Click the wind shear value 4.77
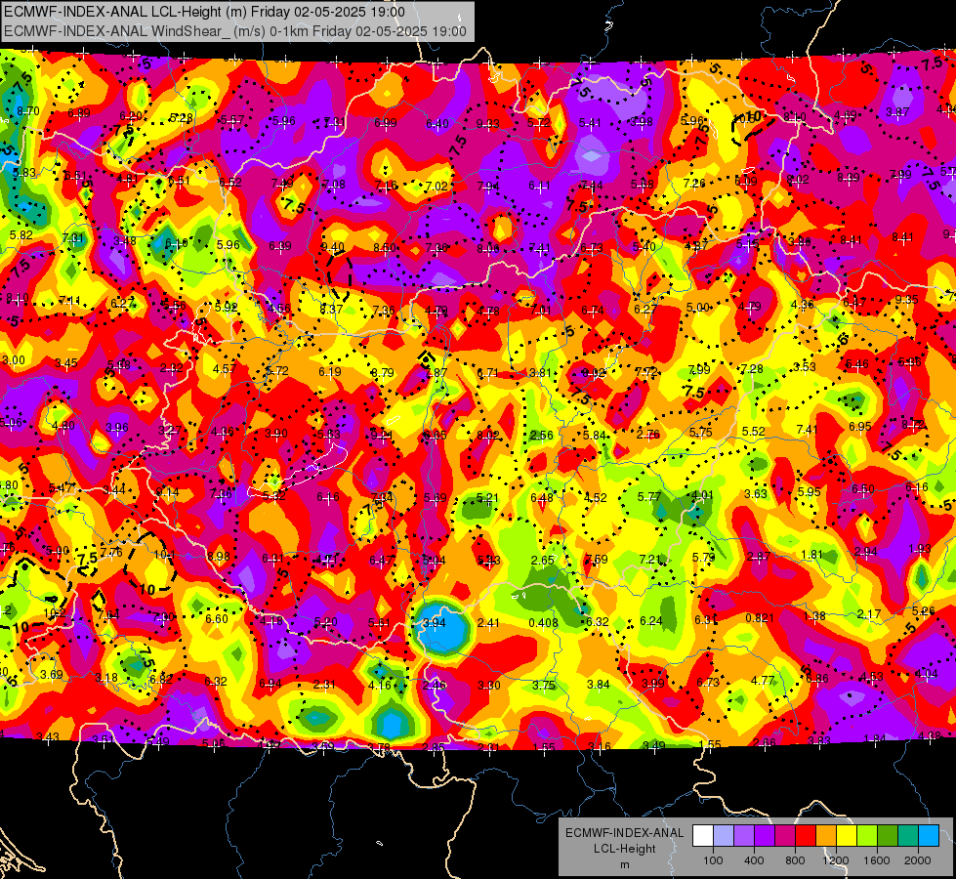The width and height of the screenshot is (956, 879). [762, 680]
